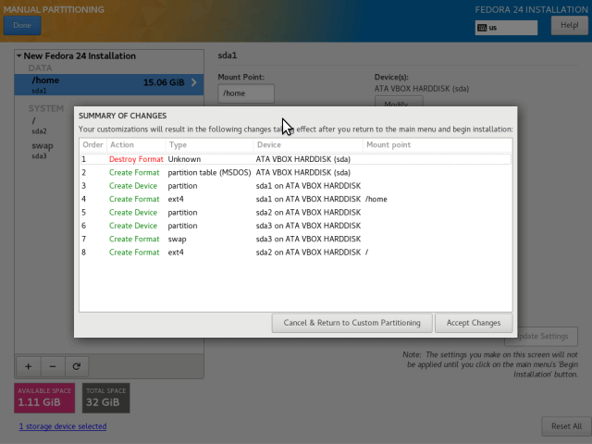The height and width of the screenshot is (444, 592).
Task: Click the DATA section heading
Action: 40,68
